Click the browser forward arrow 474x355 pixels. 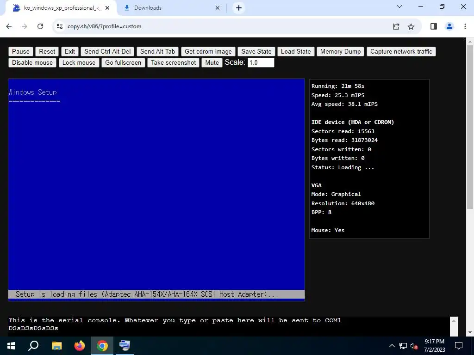click(25, 26)
